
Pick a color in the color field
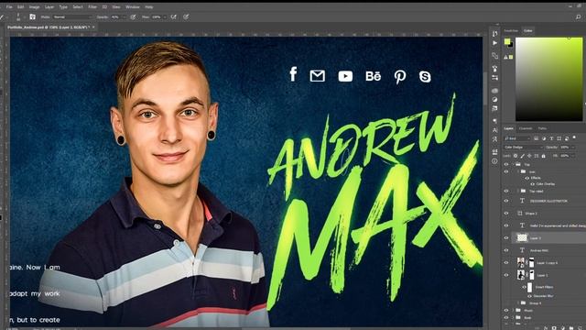549,79
